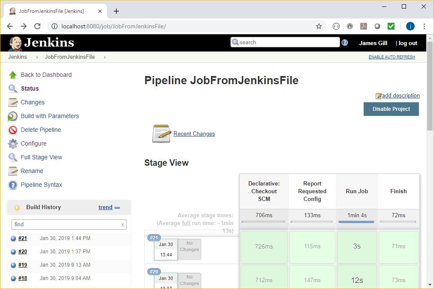
Task: Click the 12s Run Job cell for build #20
Action: 357,277
